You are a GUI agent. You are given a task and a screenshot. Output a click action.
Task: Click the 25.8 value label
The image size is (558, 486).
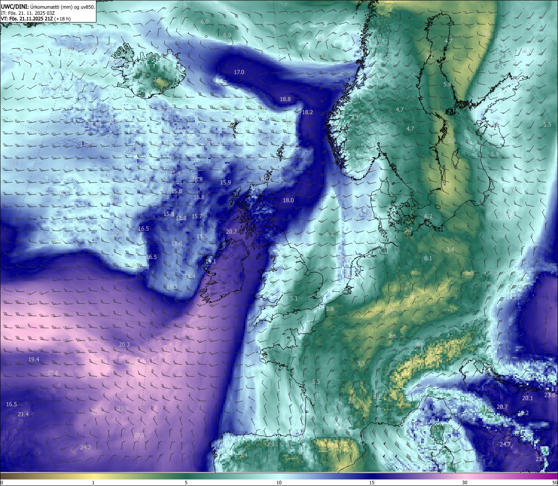point(53,373)
